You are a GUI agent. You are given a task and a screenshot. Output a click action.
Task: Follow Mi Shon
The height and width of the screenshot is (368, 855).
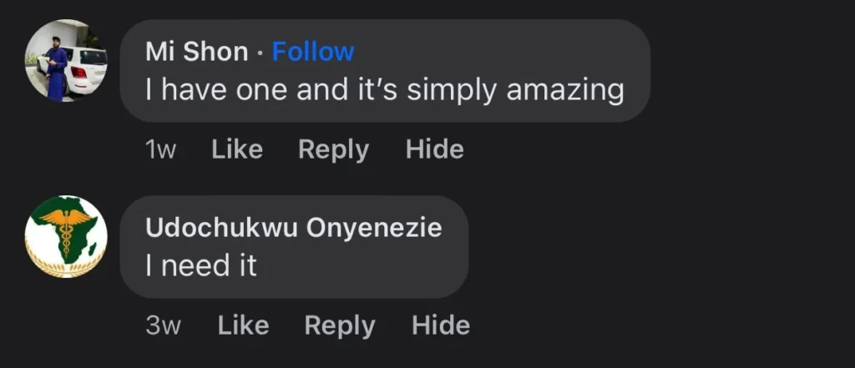point(313,52)
